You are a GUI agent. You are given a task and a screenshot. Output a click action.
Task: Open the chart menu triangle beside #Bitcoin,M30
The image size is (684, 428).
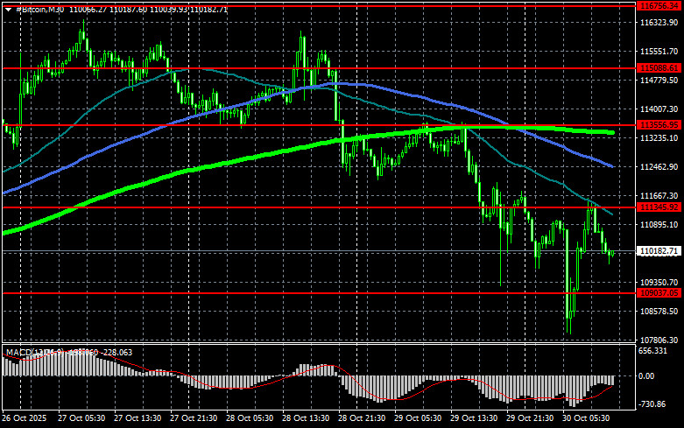coord(8,9)
